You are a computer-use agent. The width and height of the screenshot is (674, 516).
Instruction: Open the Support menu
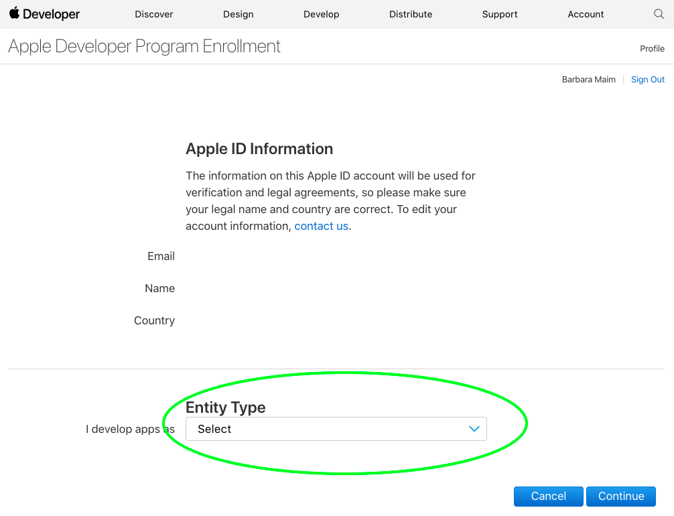coord(500,14)
